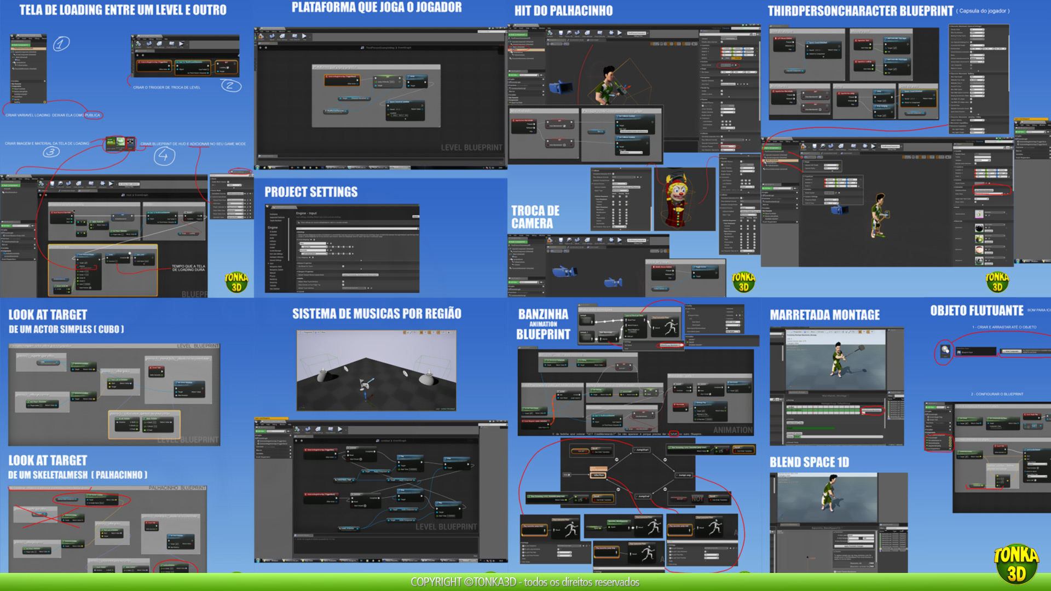The image size is (1051, 591).
Task: Switch to Event Graph tab in Hit do Palhacinho editor
Action: [x=593, y=40]
